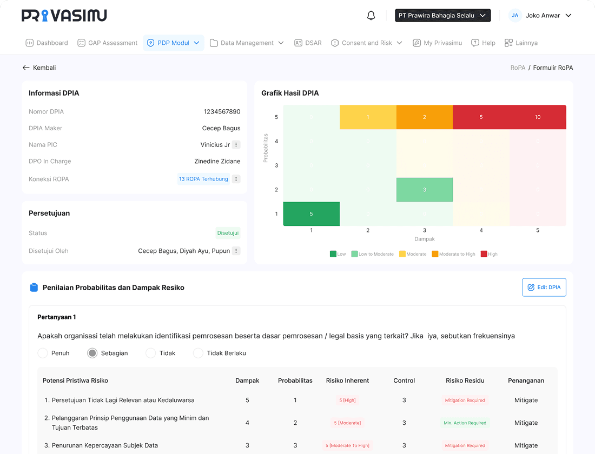Image resolution: width=595 pixels, height=454 pixels.
Task: Select the My Privasimu fingerprint icon
Action: tap(416, 42)
